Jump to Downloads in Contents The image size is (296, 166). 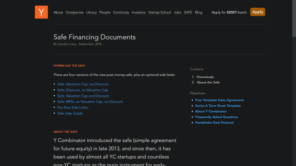tap(205, 77)
